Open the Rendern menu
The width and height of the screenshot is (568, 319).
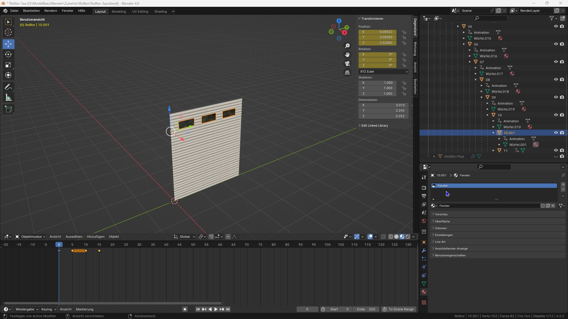[x=51, y=11]
